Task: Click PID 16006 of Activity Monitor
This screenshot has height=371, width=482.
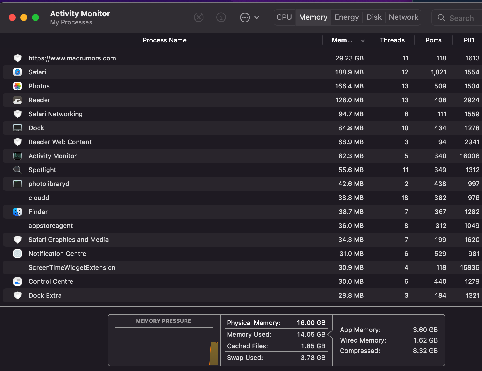Action: (x=469, y=156)
